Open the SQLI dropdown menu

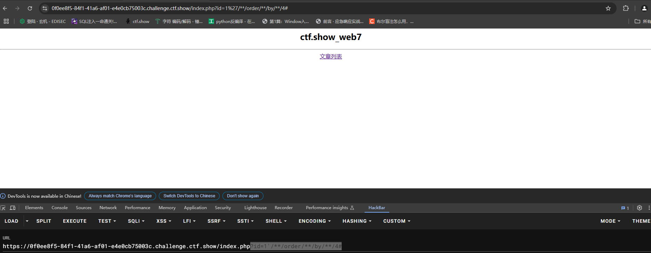[x=136, y=221]
